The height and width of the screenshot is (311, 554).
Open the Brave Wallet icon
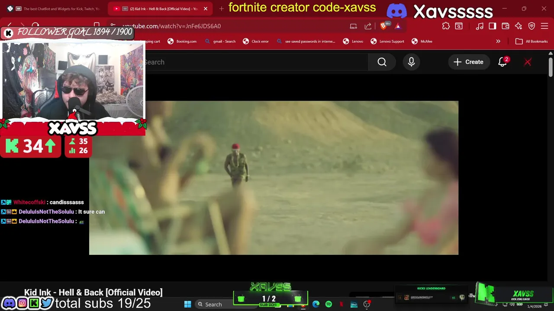click(506, 26)
